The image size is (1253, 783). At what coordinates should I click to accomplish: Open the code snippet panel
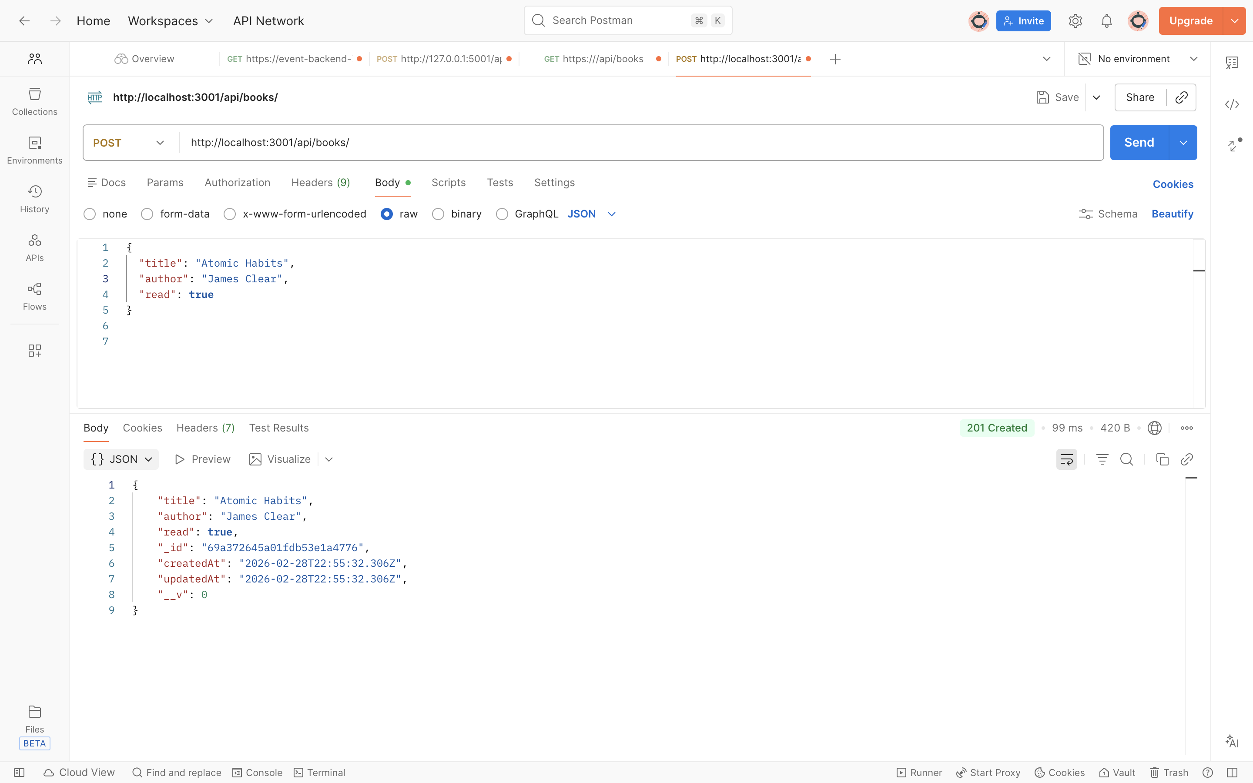click(x=1232, y=104)
